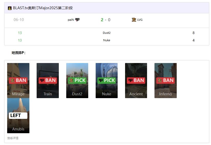
Task: Select the Dust2 map result row
Action: (x=107, y=33)
